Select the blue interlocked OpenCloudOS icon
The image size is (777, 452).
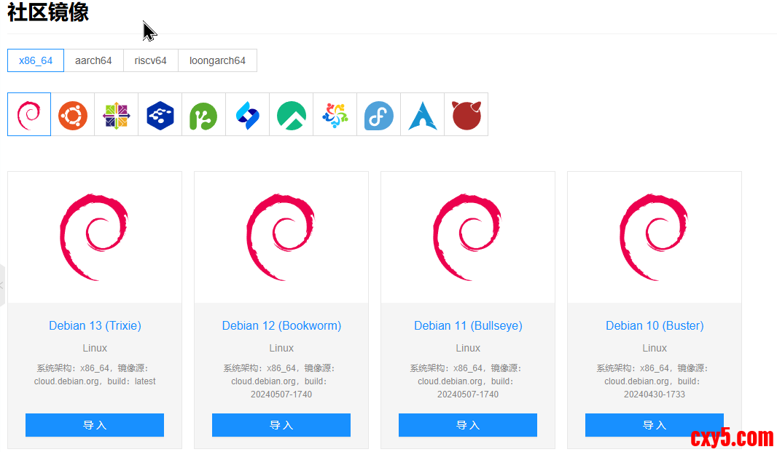point(247,114)
